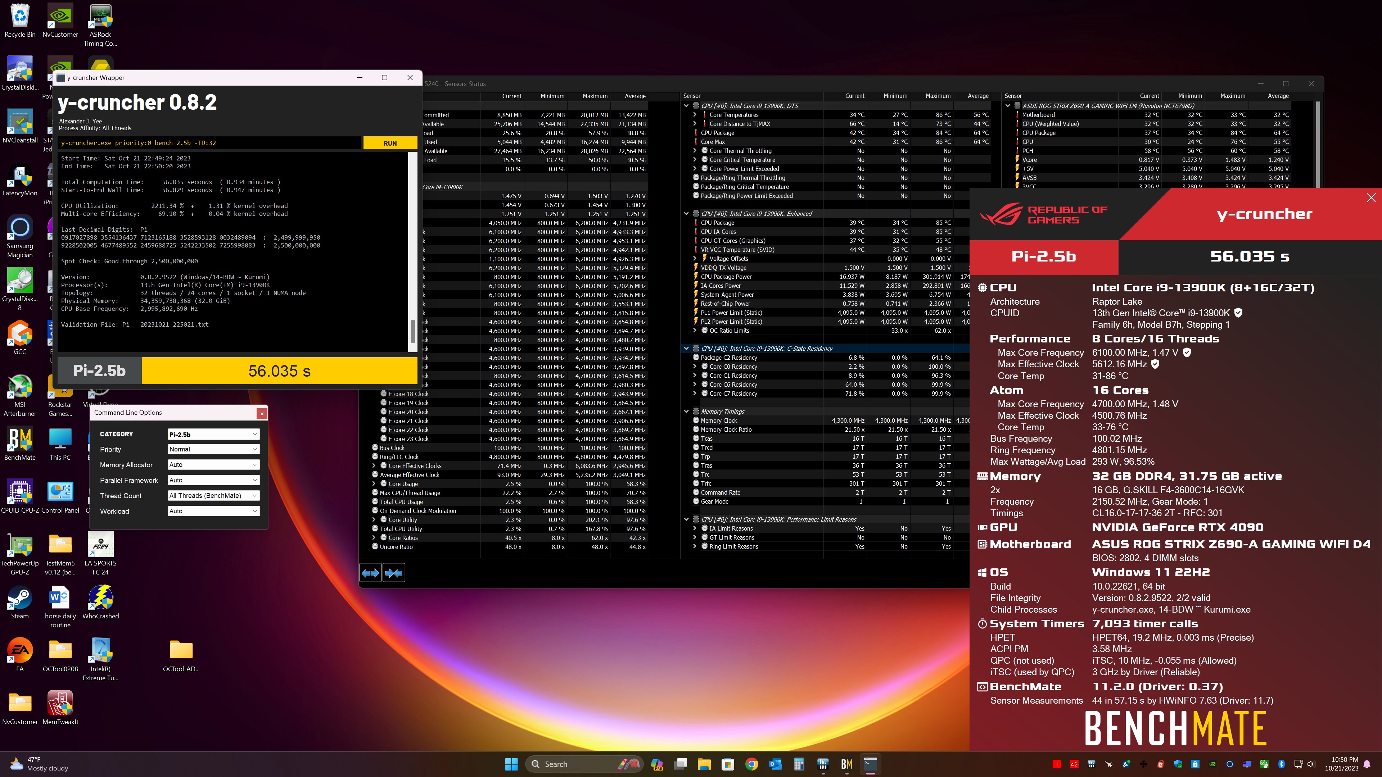
Task: Collapse the C-State Residency sensor group
Action: (686, 349)
